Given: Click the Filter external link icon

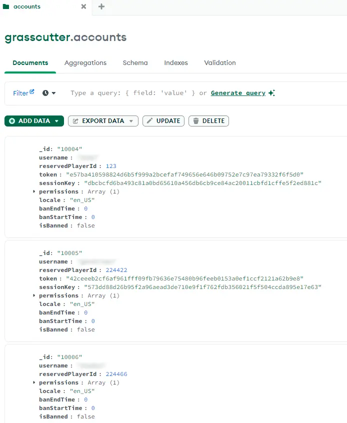Looking at the screenshot, I should [x=32, y=91].
